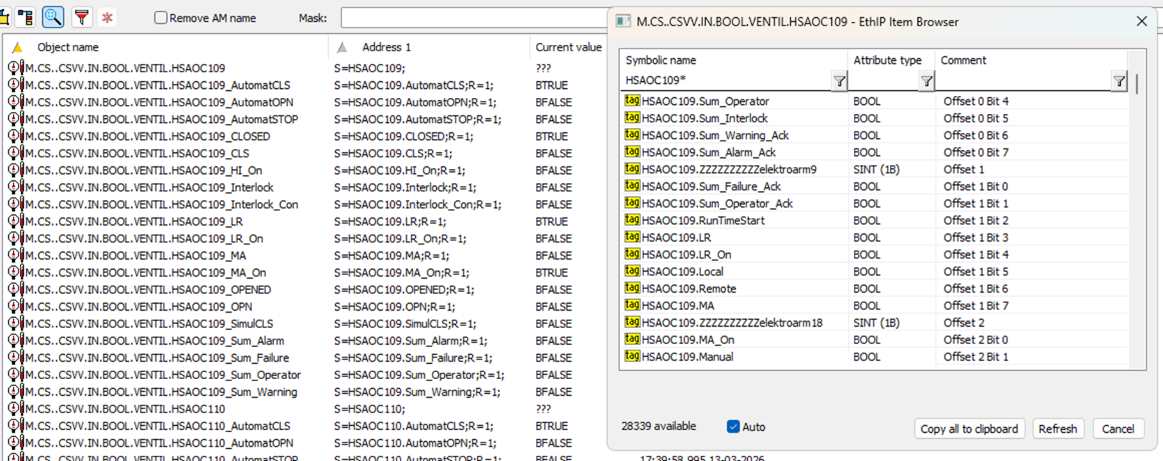Screen dimensions: 1163x461
Task: Click the Attribute type column filter icon
Action: click(x=926, y=81)
